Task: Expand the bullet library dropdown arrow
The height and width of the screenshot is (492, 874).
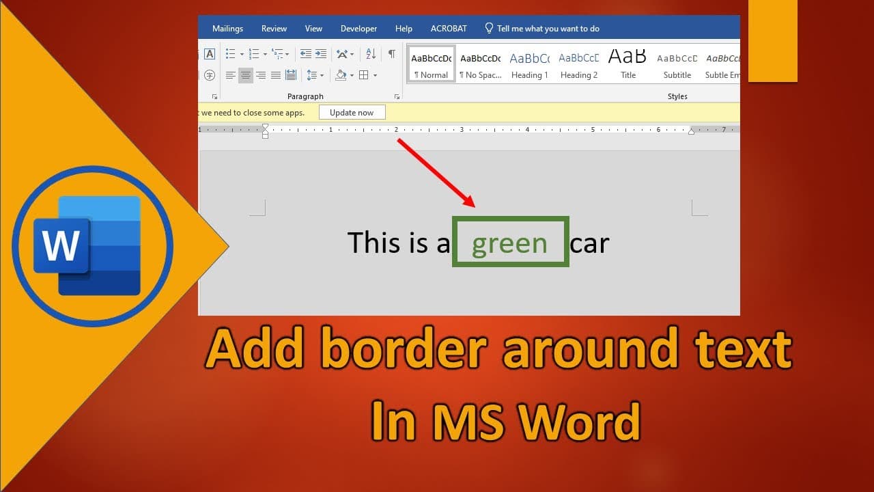Action: tap(242, 54)
